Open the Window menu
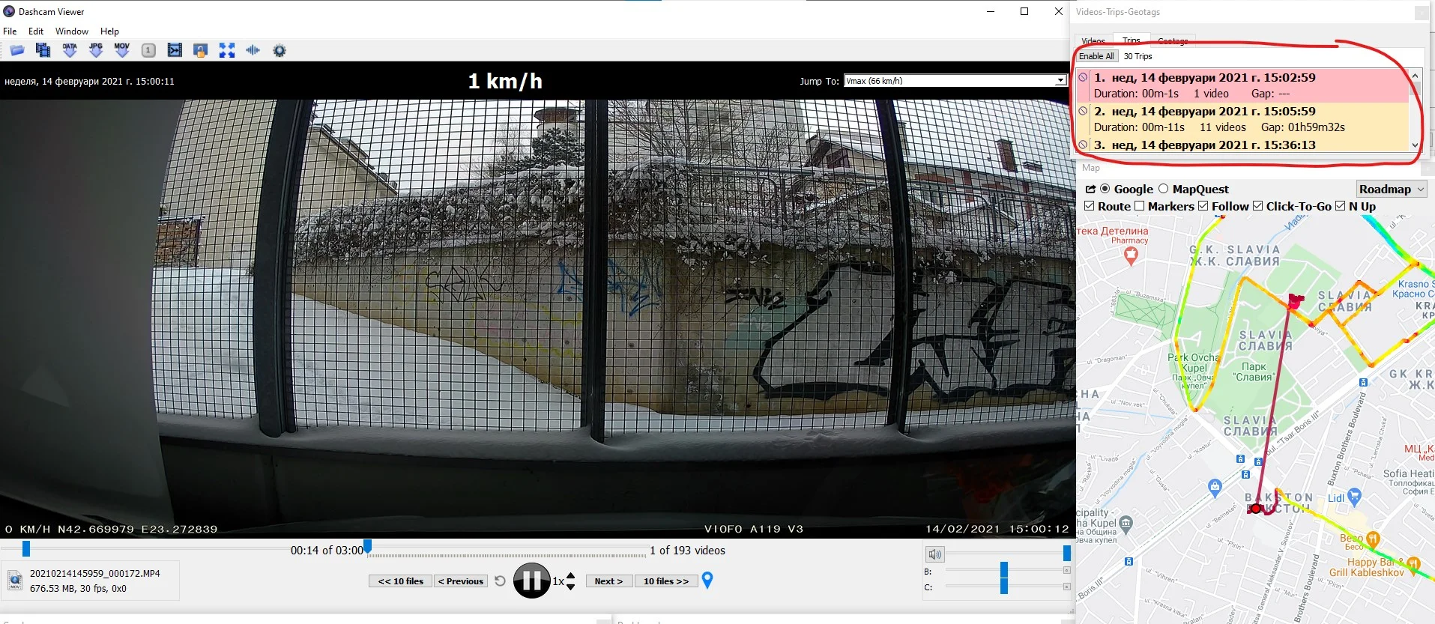Image resolution: width=1435 pixels, height=624 pixels. [x=72, y=31]
